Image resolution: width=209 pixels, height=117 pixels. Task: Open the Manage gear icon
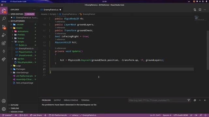[x=4, y=109]
